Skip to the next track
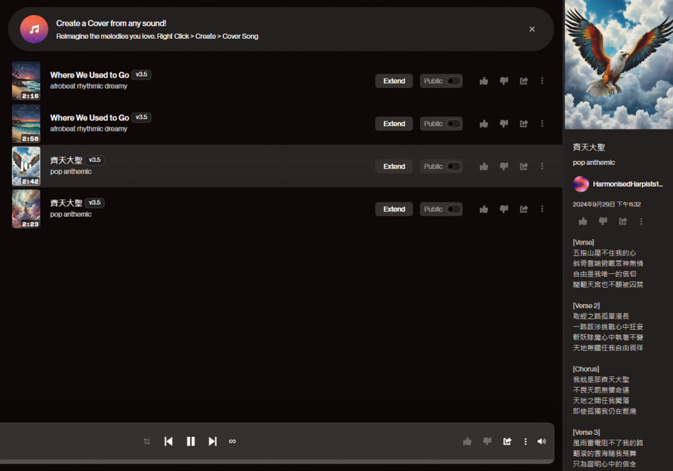Image resolution: width=673 pixels, height=471 pixels. click(212, 441)
